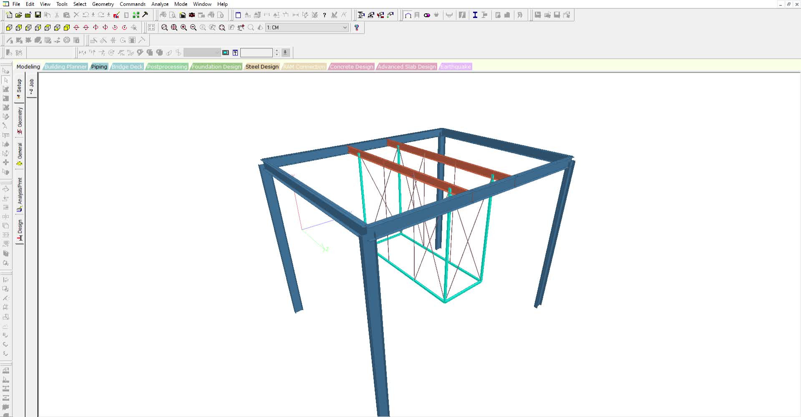Select the Piping workflow mode

[99, 67]
